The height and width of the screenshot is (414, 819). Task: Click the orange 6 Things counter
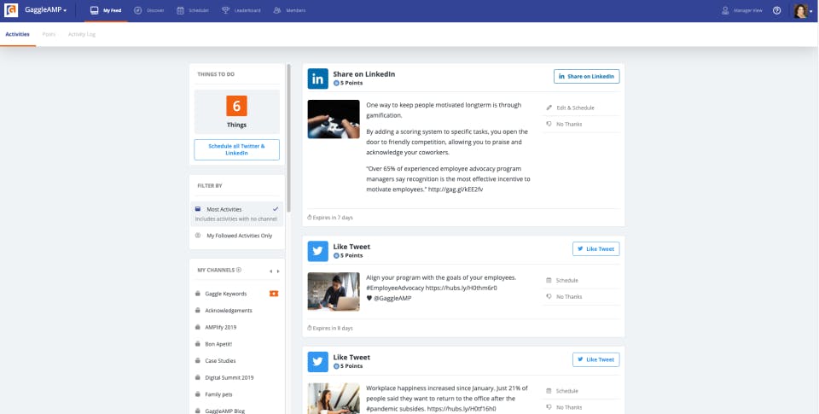(236, 106)
